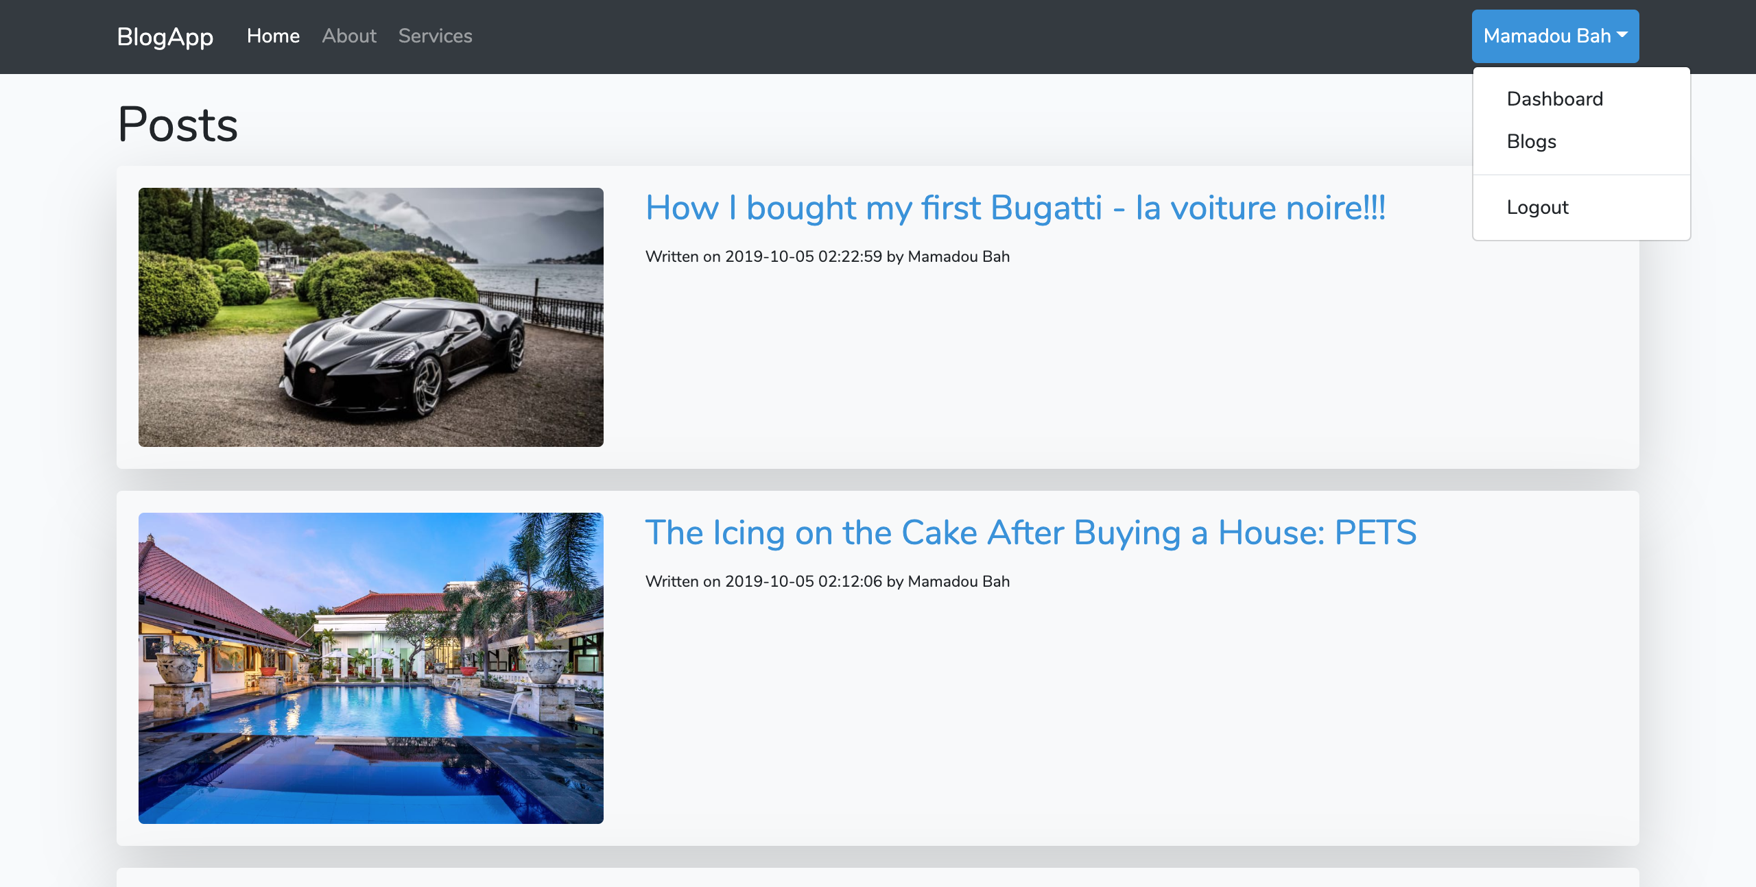Collapse the Mamadou Bah user dropdown
The image size is (1756, 887).
(x=1546, y=36)
